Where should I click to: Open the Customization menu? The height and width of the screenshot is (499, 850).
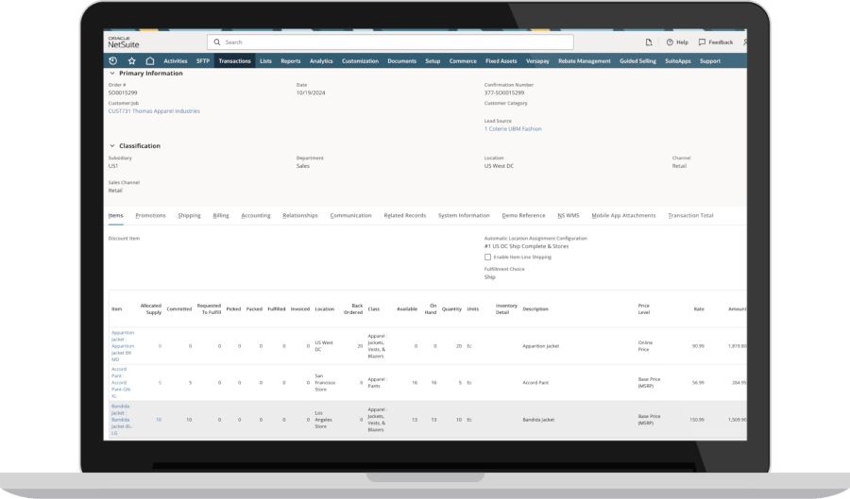pos(360,61)
